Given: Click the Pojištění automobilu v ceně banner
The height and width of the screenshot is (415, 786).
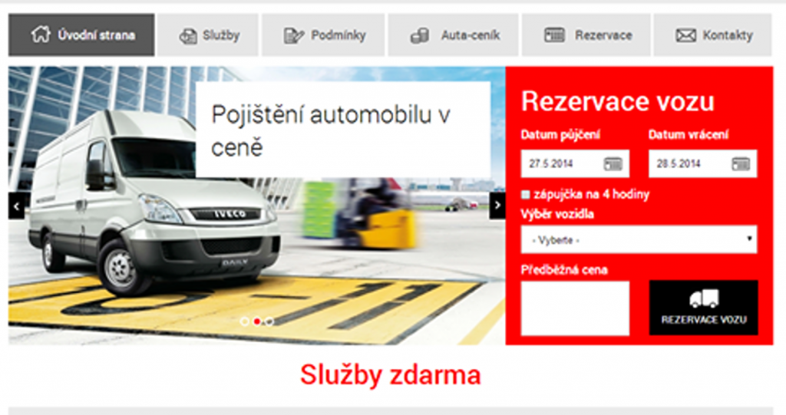Looking at the screenshot, I should pos(343,130).
